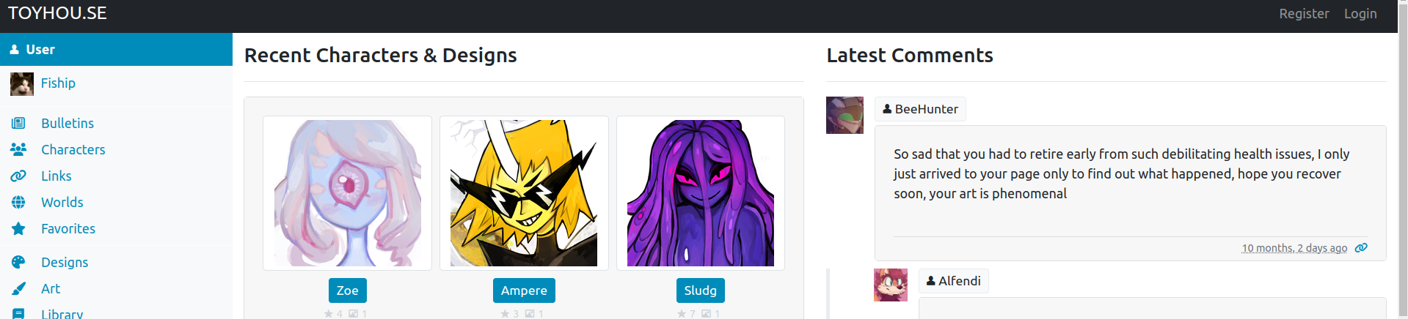Screen dimensions: 1408x319
Task: Click the Links chain icon in sidebar
Action: 18,176
